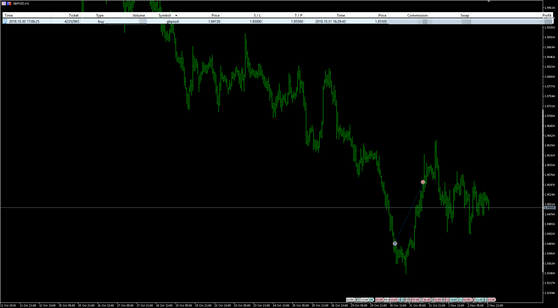The height and width of the screenshot is (308, 558).
Task: Click the blue buy entry marker on chart
Action: point(395,244)
